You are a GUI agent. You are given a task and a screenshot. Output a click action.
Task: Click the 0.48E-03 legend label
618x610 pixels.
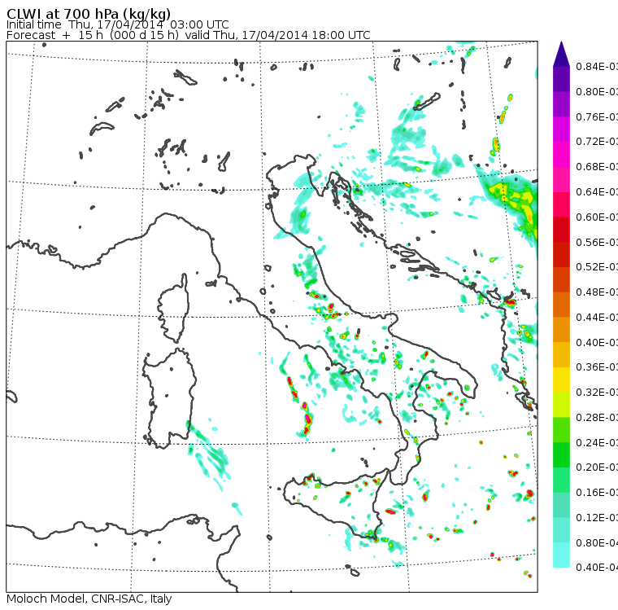coord(597,292)
